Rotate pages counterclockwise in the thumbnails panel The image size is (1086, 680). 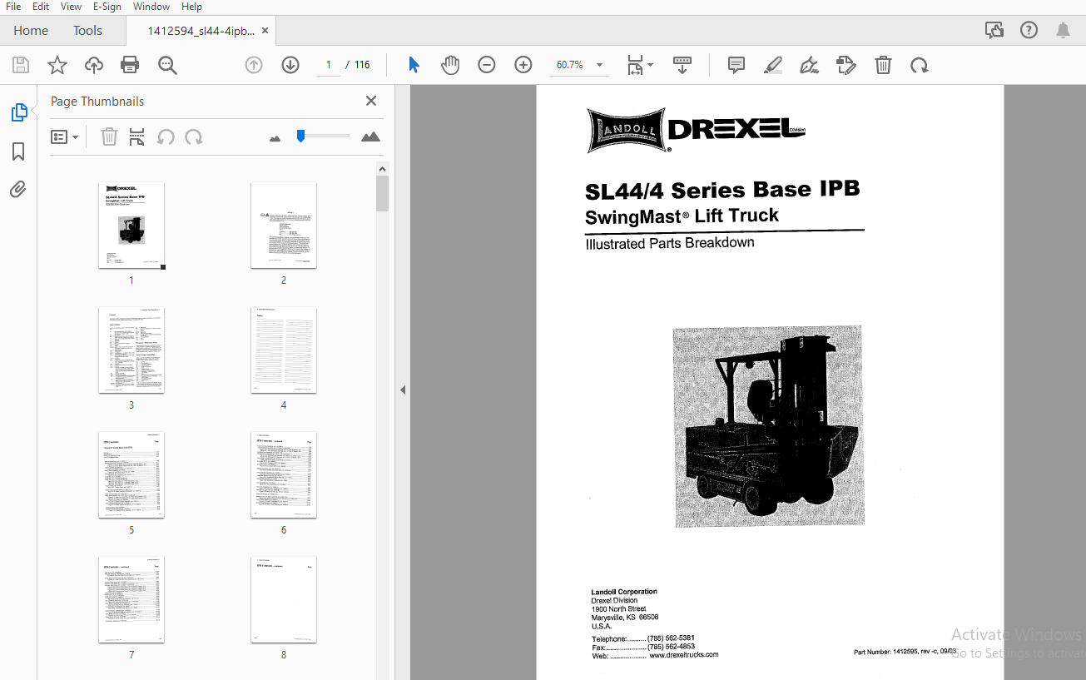[166, 136]
